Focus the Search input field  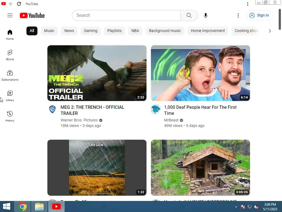126,15
